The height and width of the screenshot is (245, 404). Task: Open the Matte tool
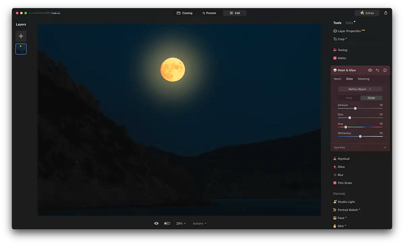(341, 58)
